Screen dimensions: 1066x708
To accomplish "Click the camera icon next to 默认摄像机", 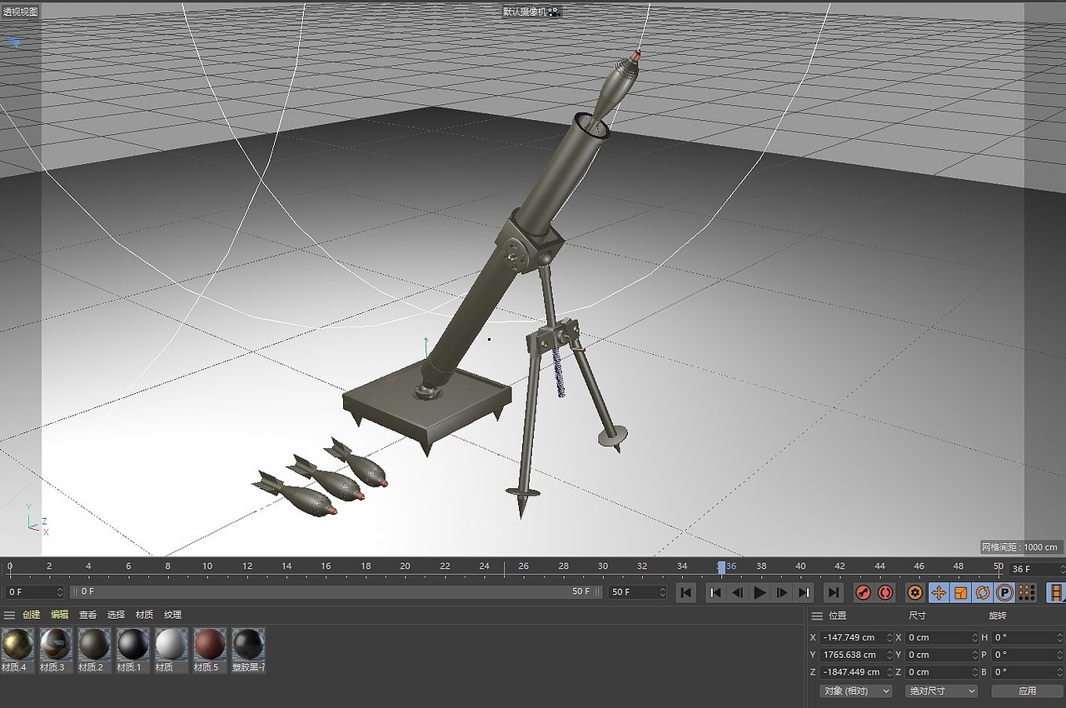I will 555,12.
